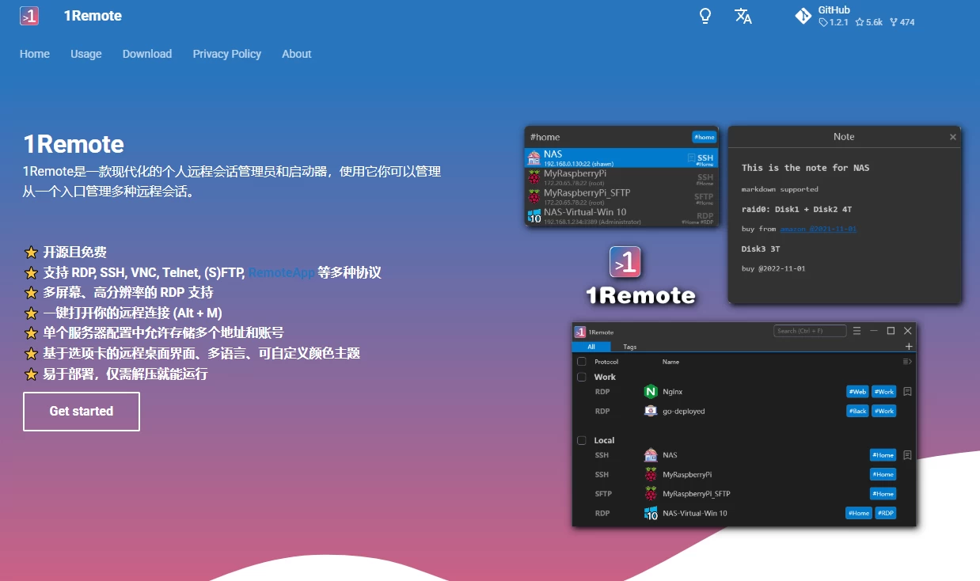Click the #Back tag on go-deployed row
This screenshot has height=581, width=980.
857,411
